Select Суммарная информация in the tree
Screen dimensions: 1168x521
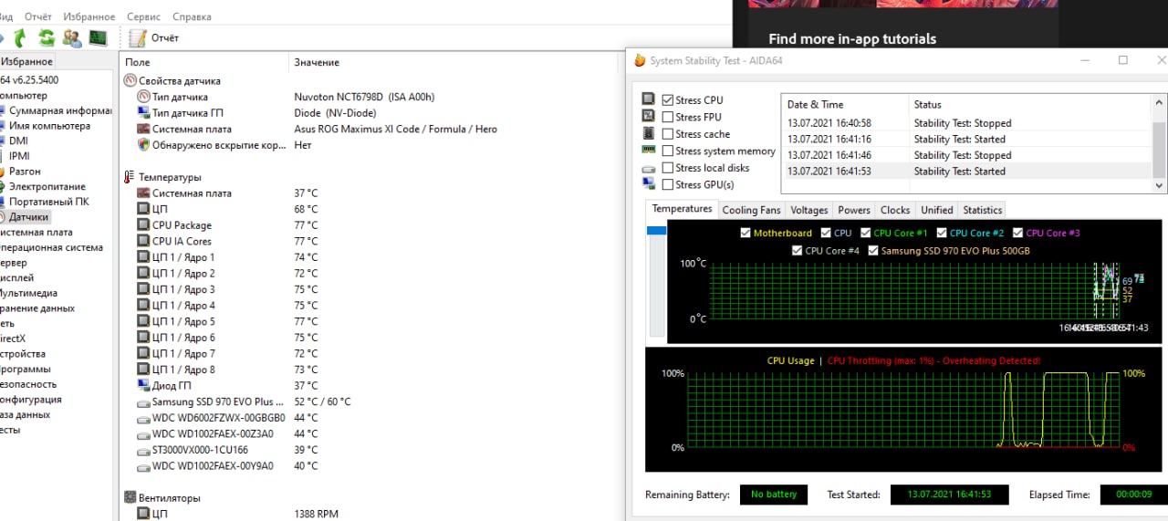60,110
